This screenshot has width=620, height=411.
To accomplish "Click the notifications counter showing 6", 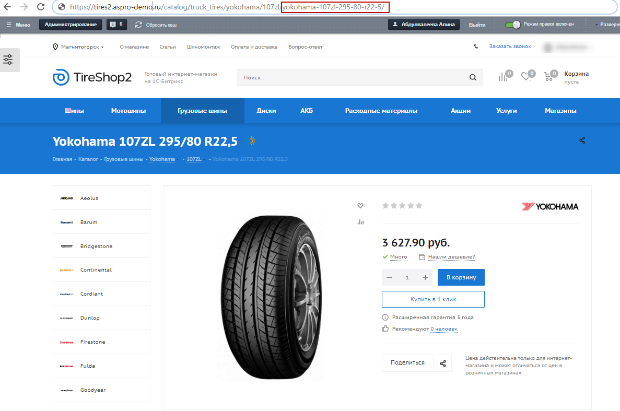I will coord(116,25).
